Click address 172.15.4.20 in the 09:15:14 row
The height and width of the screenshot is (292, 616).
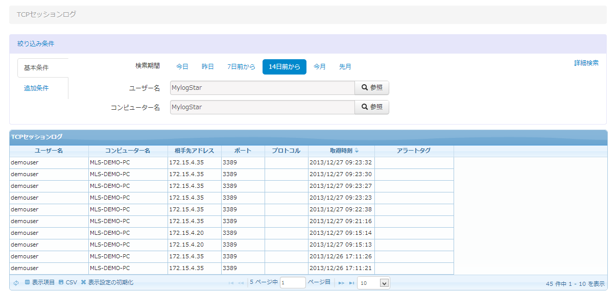(186, 233)
